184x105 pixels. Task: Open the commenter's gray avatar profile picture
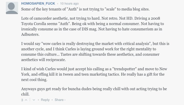click(12, 8)
